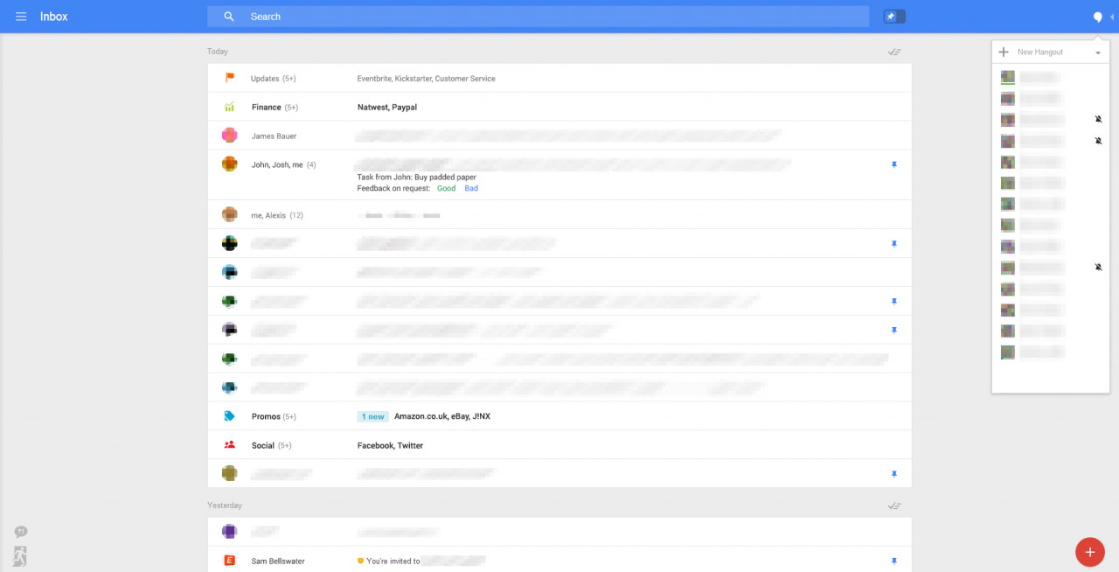Toggle the pin on Sam Bellswater's email
This screenshot has height=572, width=1119.
893,561
